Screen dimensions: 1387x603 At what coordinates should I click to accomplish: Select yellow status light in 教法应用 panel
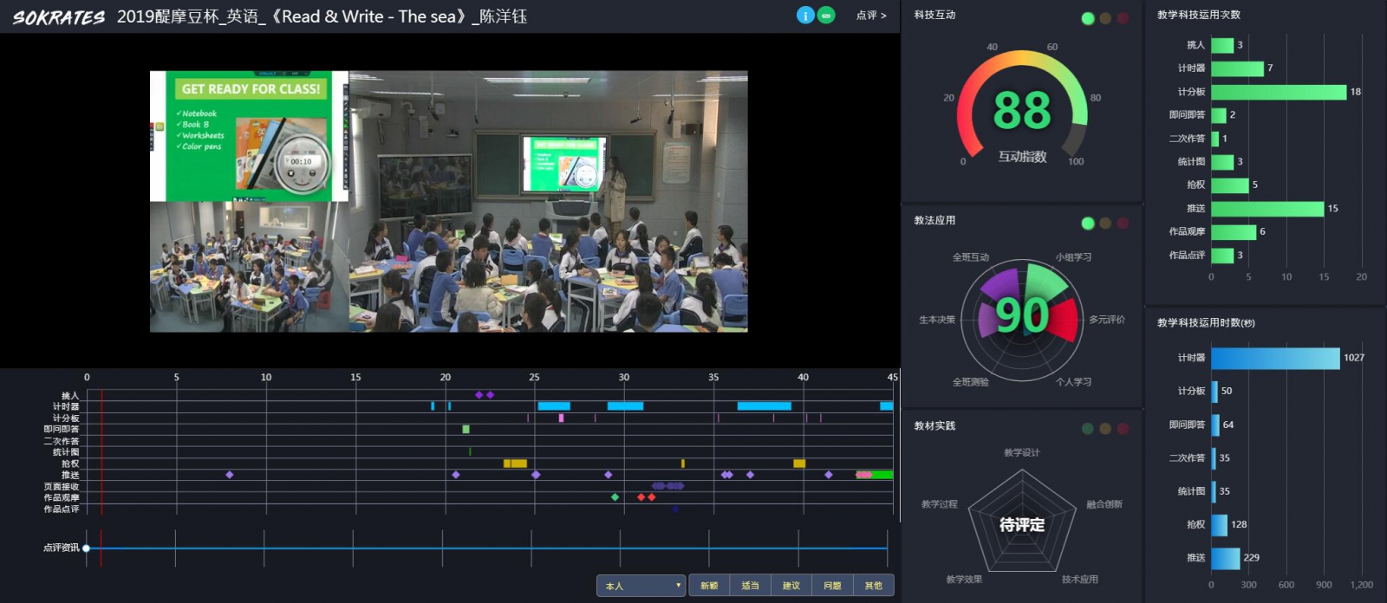click(x=1105, y=224)
